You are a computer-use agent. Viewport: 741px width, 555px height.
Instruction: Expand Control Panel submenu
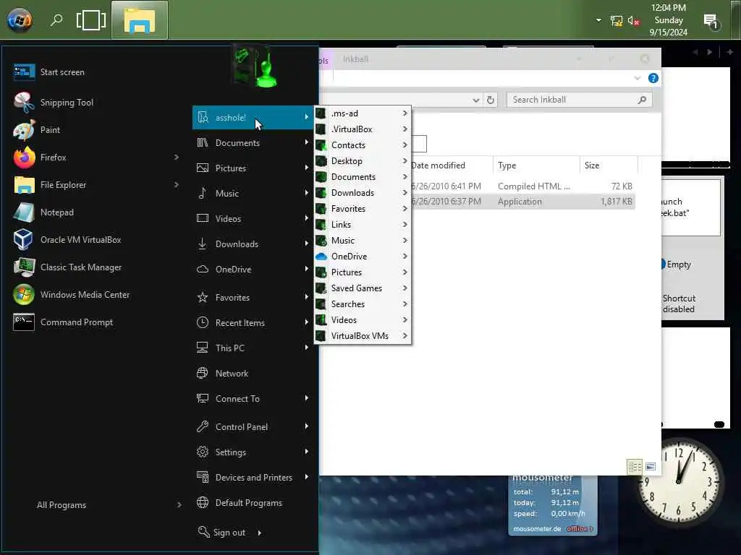click(307, 426)
